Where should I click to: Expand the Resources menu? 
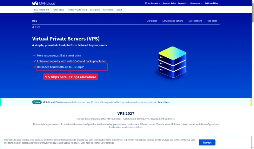tap(196, 3)
